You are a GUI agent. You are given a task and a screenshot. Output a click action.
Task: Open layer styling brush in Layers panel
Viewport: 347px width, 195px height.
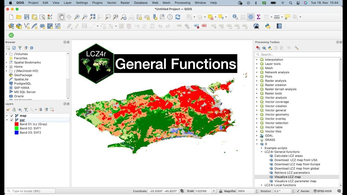pos(8,110)
